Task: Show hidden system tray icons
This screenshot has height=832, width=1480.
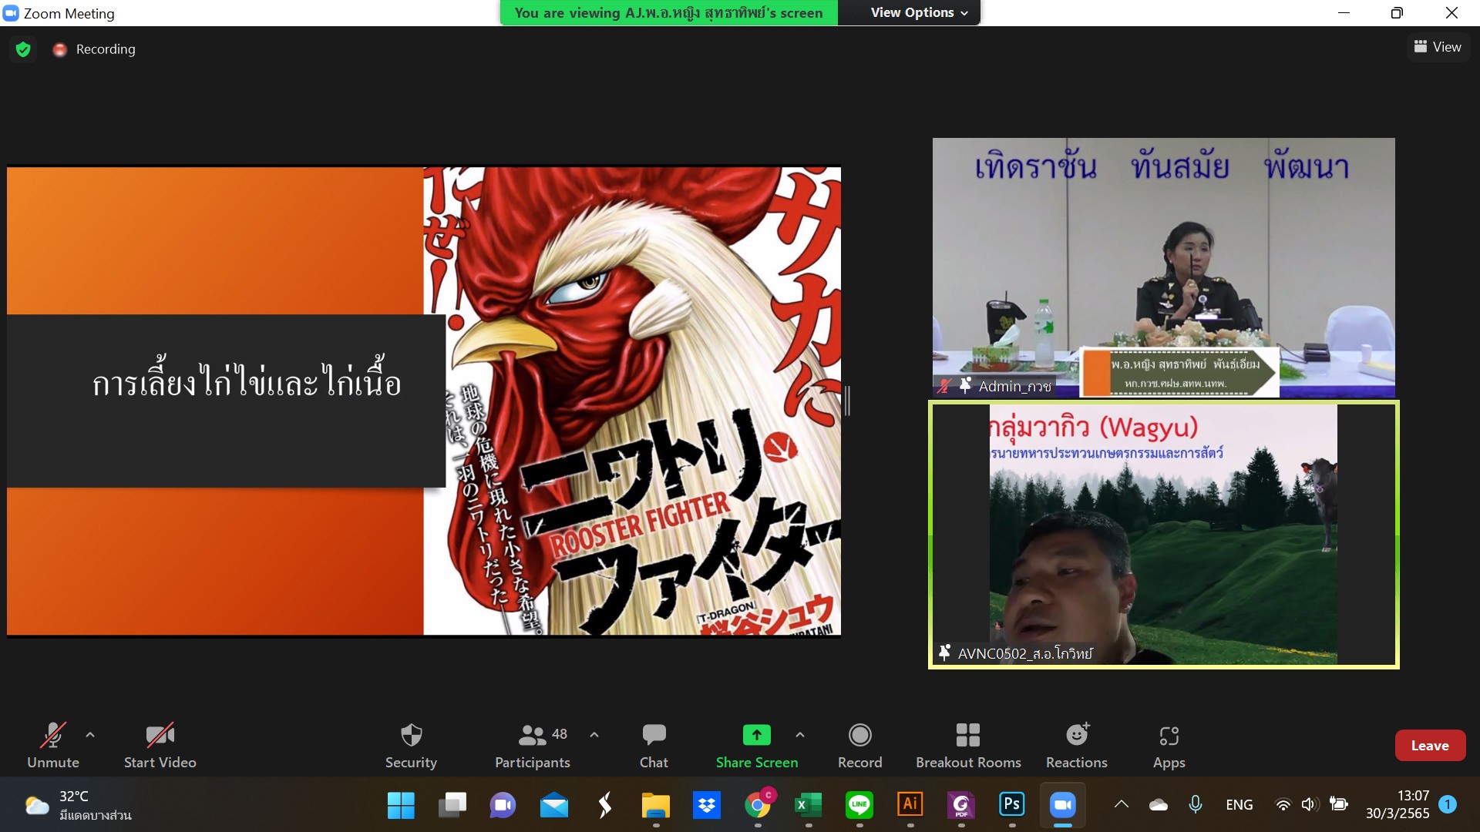Action: [1122, 804]
